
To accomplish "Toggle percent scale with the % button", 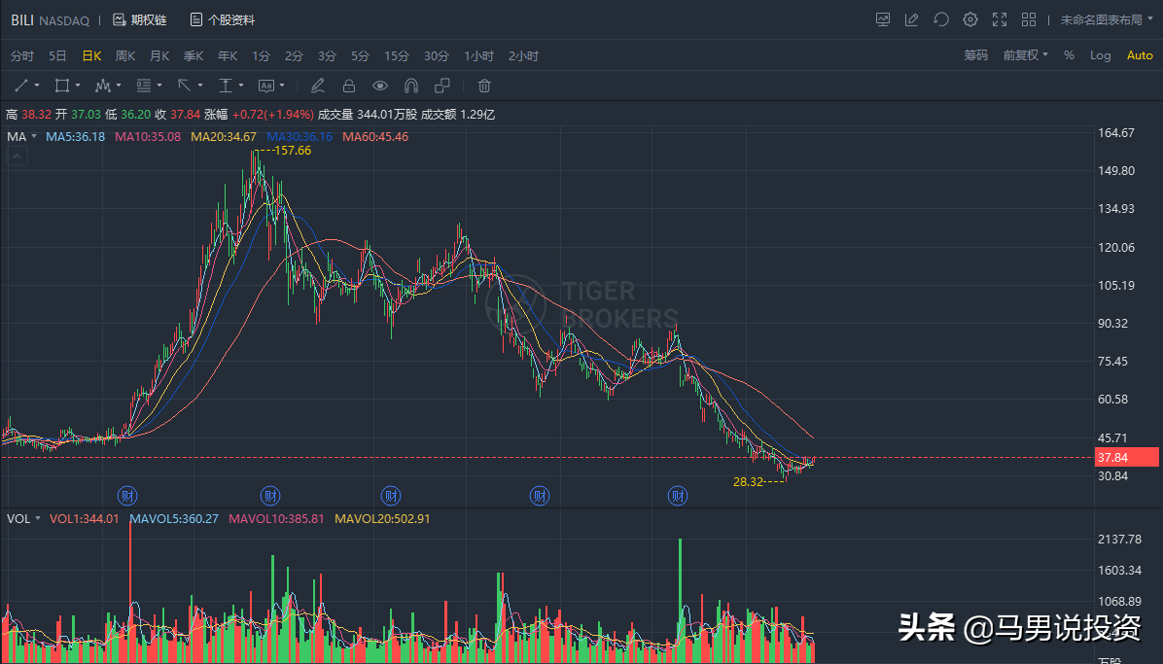I will click(1069, 55).
